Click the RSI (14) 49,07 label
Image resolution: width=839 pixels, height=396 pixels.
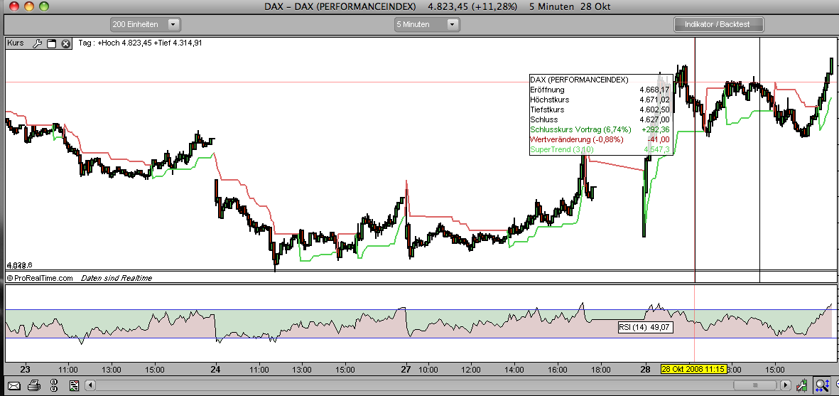click(645, 327)
